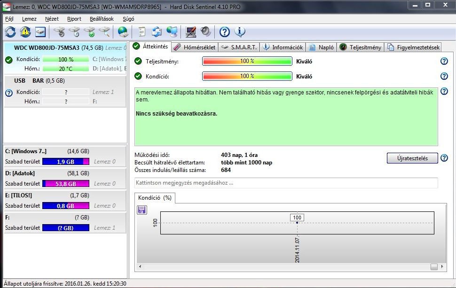Click help icon next to Teljesítmény bar

pyautogui.click(x=444, y=61)
